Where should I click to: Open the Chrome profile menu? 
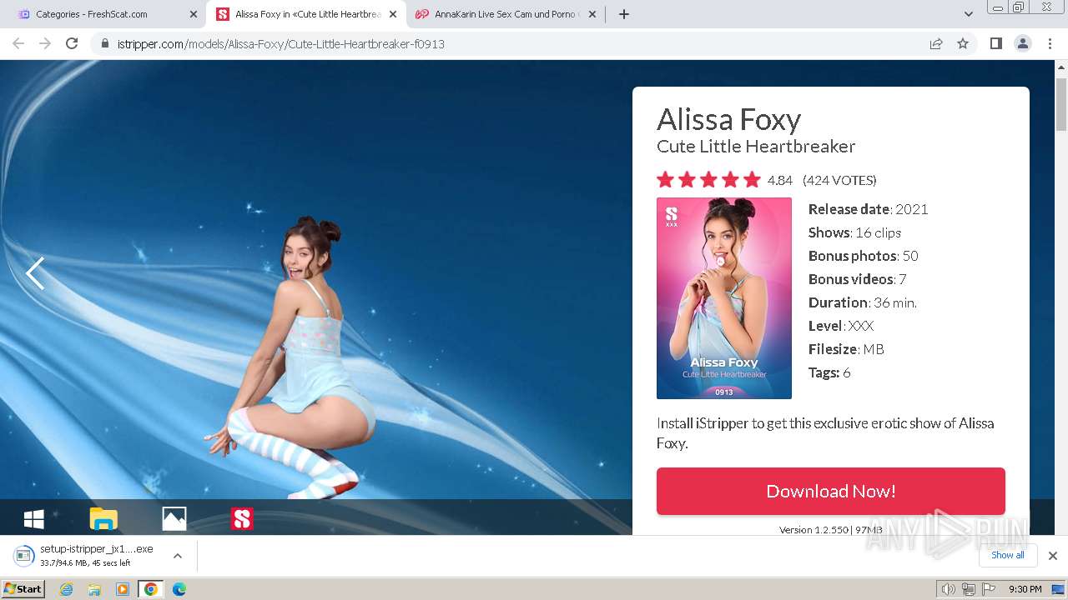pos(1022,43)
